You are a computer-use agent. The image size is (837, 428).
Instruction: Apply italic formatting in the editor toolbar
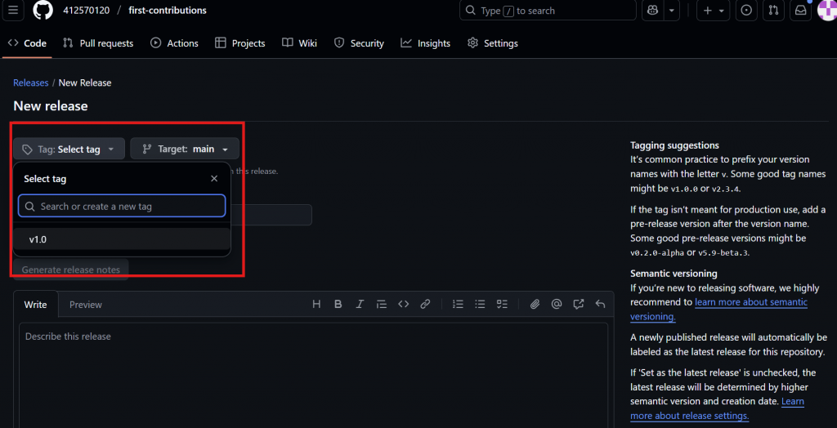360,304
